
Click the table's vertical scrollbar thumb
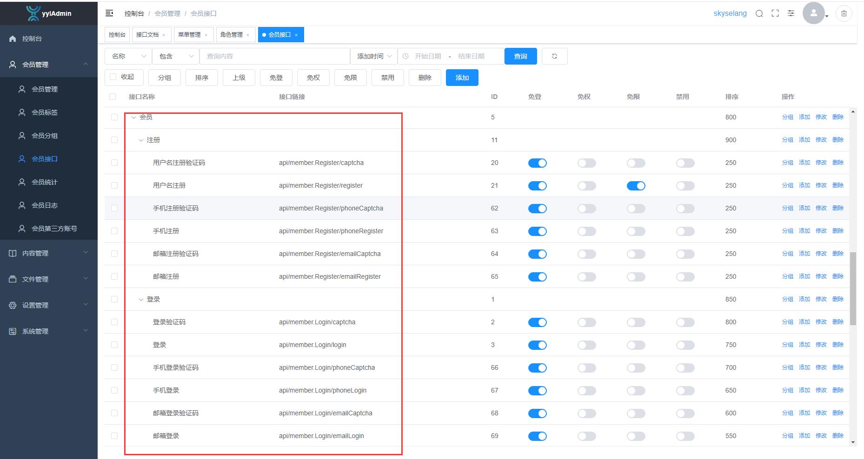[853, 288]
